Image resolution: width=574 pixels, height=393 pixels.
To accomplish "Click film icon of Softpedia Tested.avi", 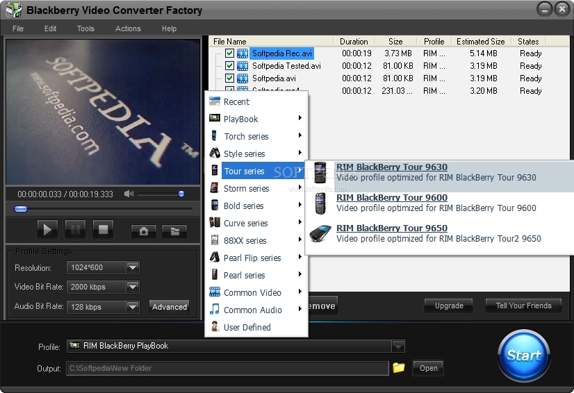I will click(x=243, y=66).
